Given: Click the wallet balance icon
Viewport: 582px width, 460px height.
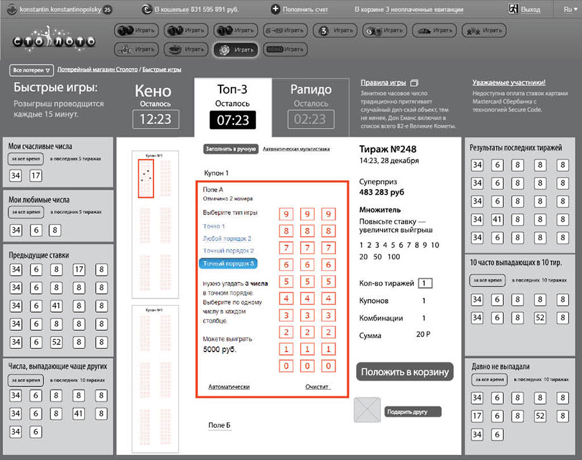Looking at the screenshot, I should (146, 9).
